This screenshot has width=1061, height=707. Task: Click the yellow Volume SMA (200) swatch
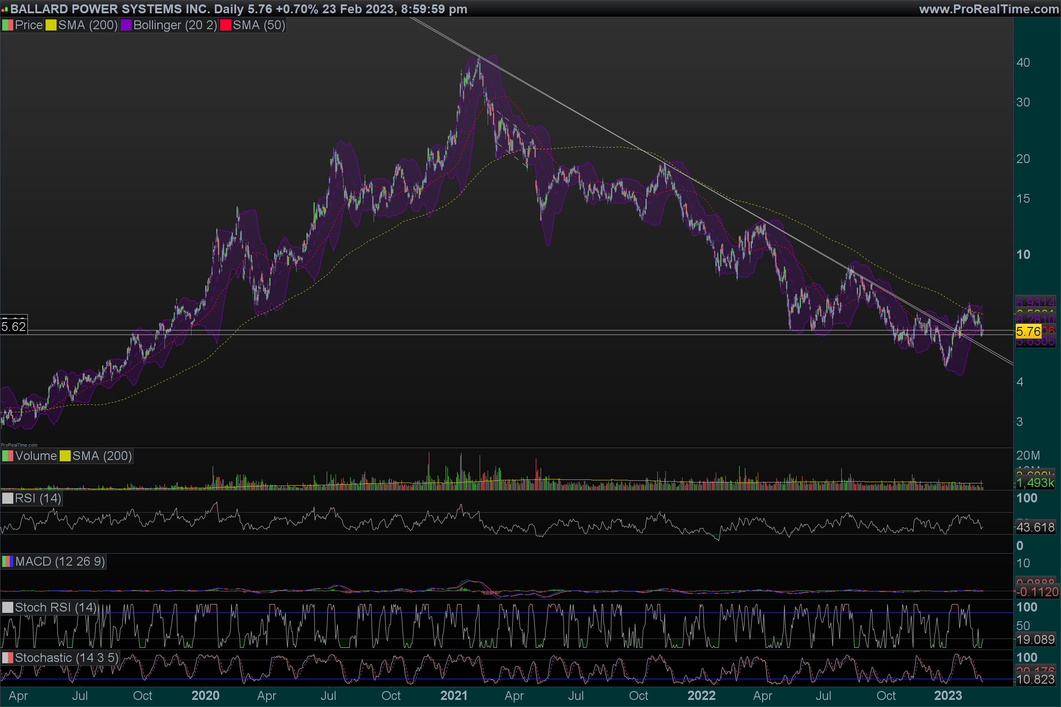click(65, 456)
